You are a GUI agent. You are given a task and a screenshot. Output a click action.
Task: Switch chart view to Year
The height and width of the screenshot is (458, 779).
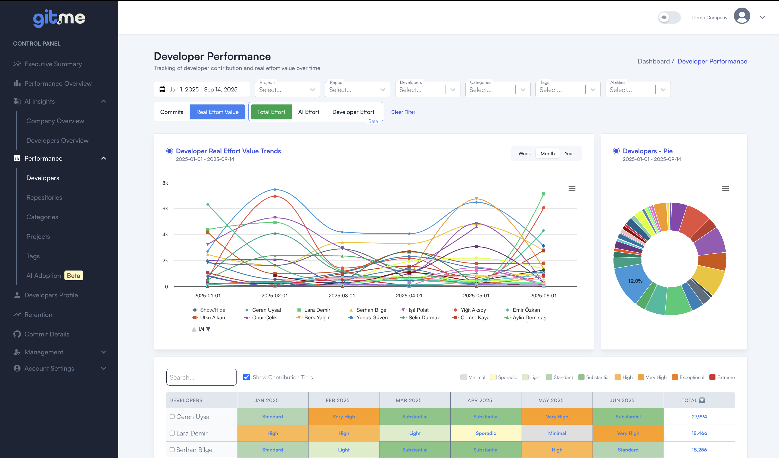(569, 153)
